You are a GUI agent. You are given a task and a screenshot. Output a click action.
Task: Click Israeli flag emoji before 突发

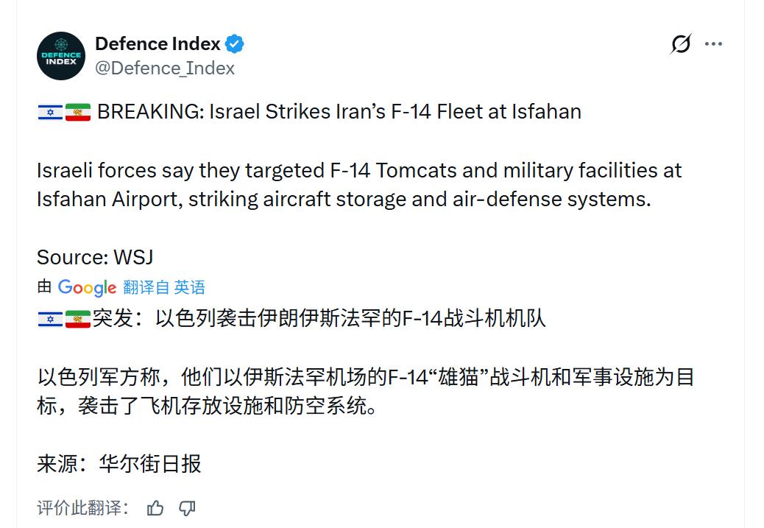pos(49,319)
